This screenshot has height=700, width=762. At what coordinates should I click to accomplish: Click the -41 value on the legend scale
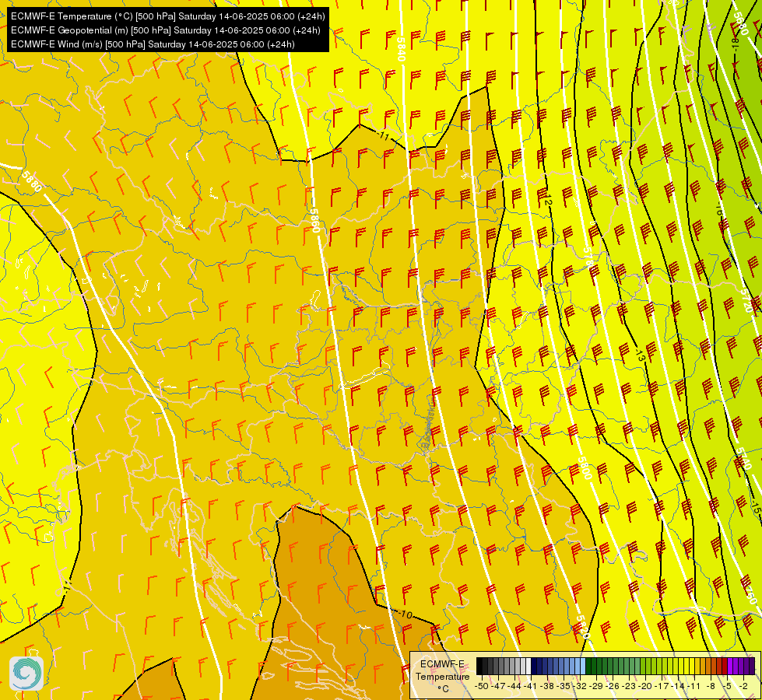531,686
